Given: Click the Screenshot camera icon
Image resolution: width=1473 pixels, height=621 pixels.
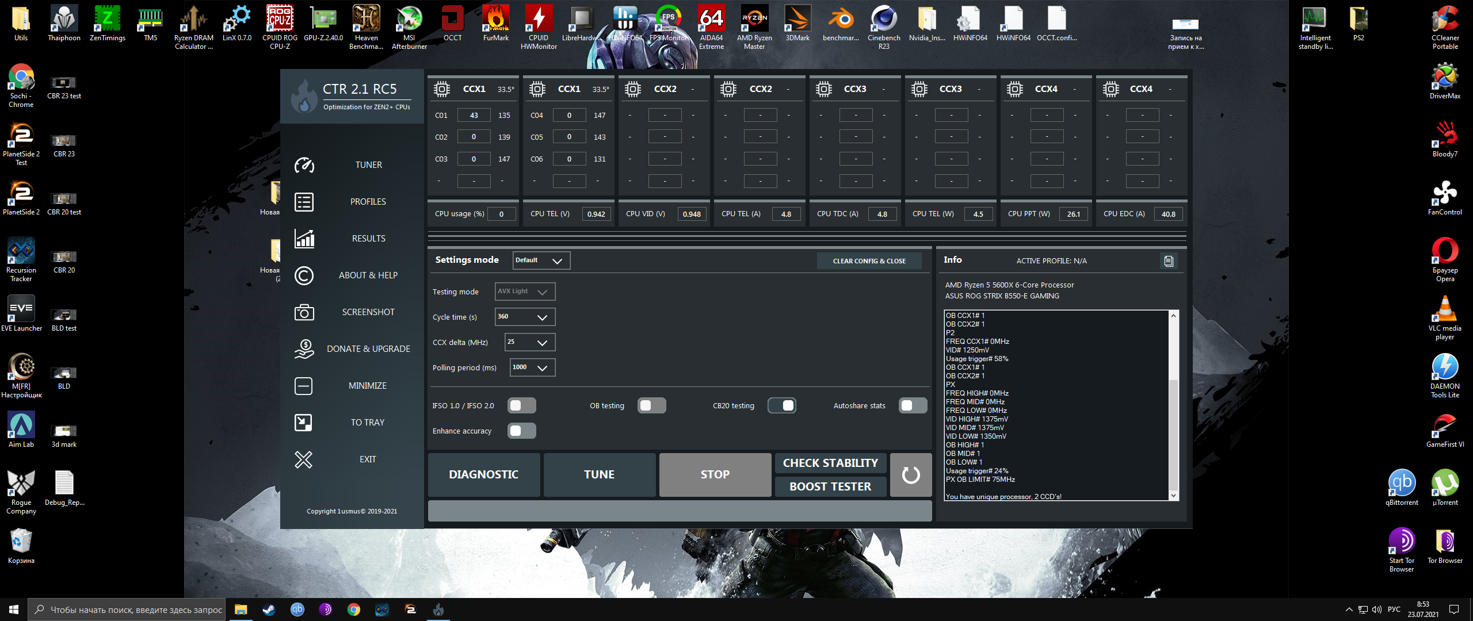Looking at the screenshot, I should point(304,312).
